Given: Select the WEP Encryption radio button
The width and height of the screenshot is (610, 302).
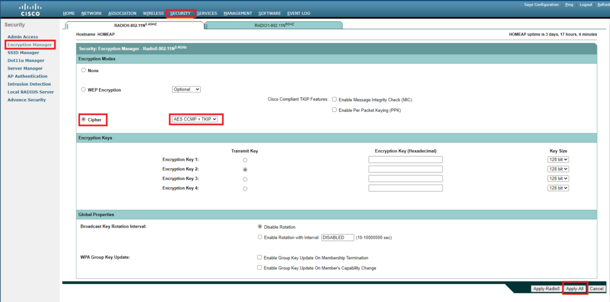Looking at the screenshot, I should tap(83, 89).
